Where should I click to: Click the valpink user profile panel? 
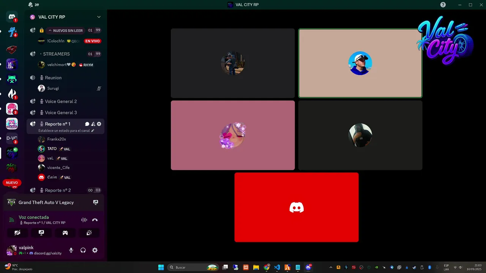click(x=34, y=250)
